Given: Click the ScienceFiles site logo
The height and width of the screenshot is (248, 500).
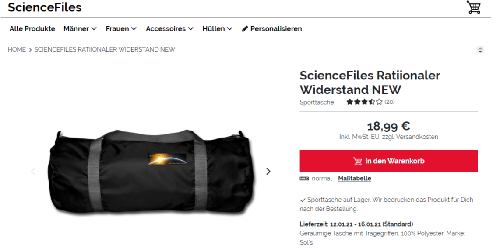Looking at the screenshot, I should 45,7.
